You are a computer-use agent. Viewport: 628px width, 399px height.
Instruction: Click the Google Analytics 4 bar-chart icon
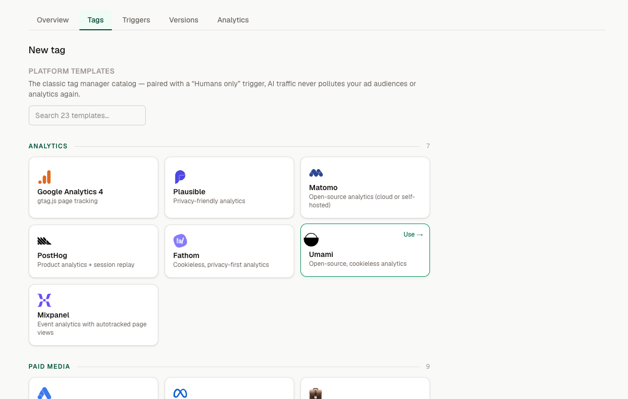[44, 177]
